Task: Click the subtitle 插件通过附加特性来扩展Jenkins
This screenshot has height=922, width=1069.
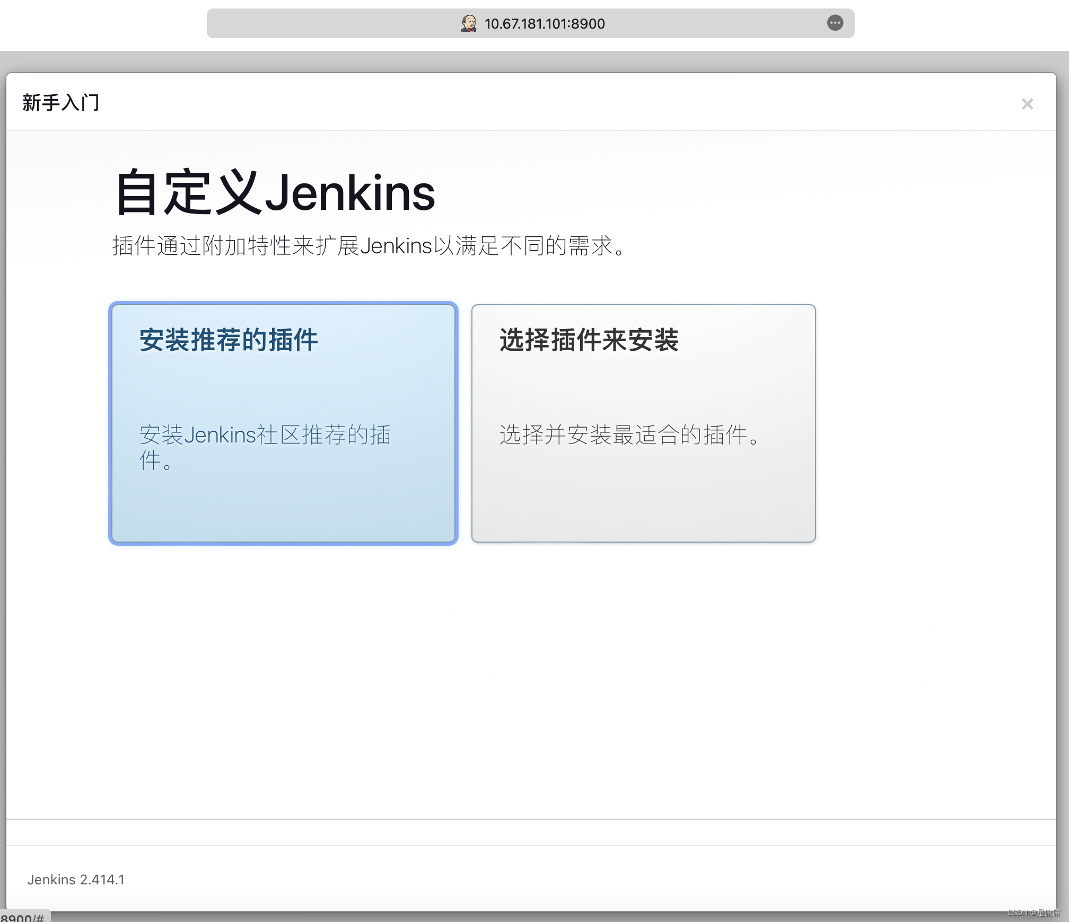Action: pos(370,246)
